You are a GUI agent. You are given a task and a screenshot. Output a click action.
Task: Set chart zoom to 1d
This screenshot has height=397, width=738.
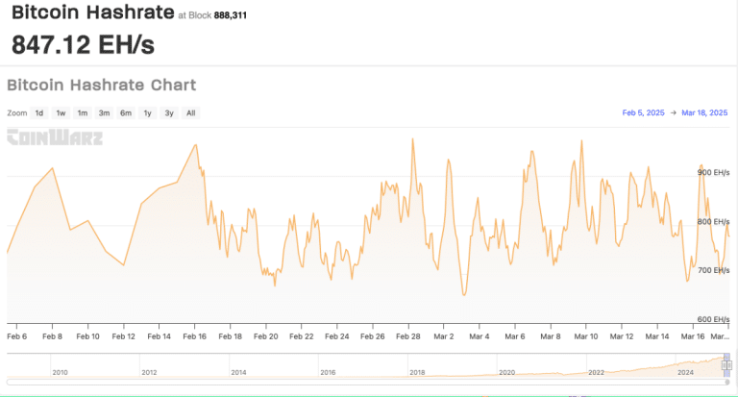coord(39,112)
